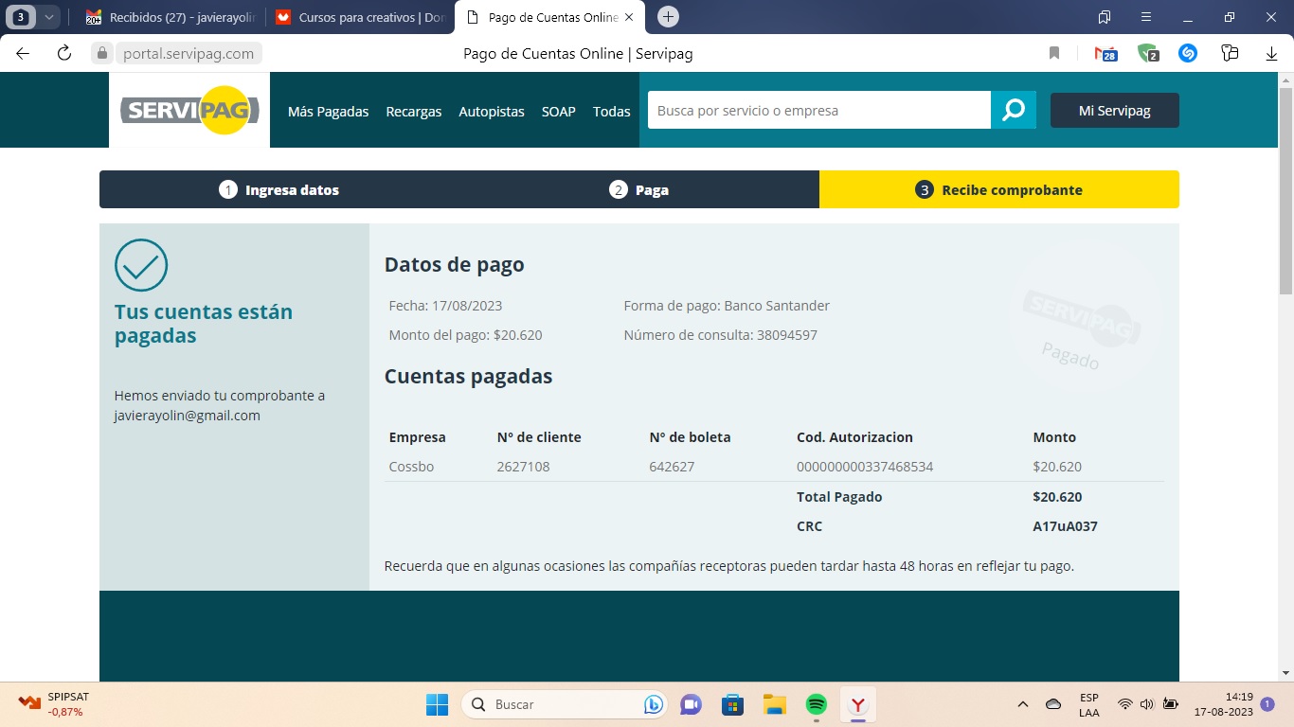Select the SOAP navigation menu item

coord(558,111)
